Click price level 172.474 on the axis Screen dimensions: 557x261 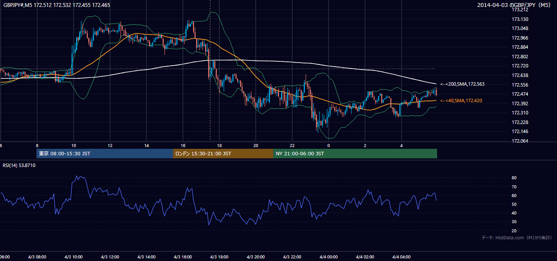520,94
